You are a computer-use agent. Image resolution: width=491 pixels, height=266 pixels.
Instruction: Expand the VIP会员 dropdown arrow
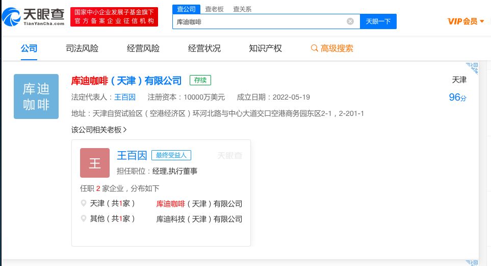coord(482,21)
